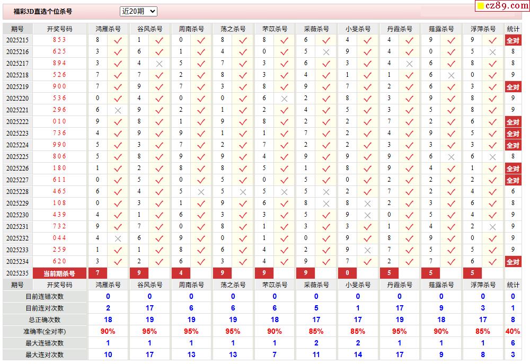530x364 pixels.
Task: Select issue number 2025228
Action: coord(17,192)
